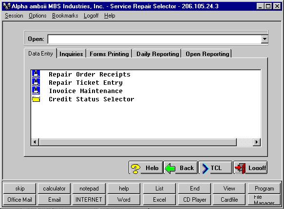Viewport: 284px width, 209px height.
Task: Click the list's right scroll arrow
Action: click(x=256, y=142)
